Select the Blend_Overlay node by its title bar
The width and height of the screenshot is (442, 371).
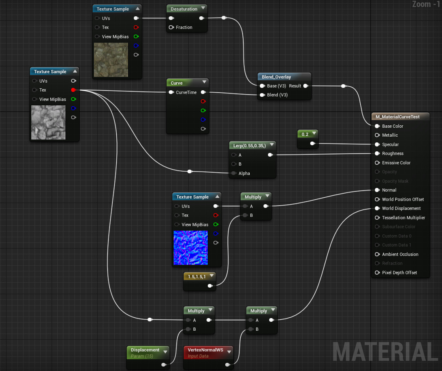[279, 76]
